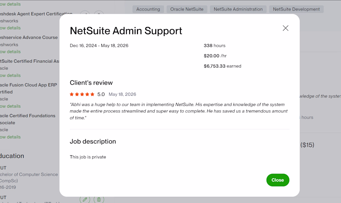Close the modal with the X icon
The image size is (341, 203).
pyautogui.click(x=286, y=28)
